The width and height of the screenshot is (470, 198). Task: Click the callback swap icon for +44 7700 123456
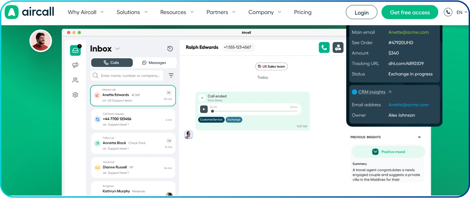[x=98, y=119]
